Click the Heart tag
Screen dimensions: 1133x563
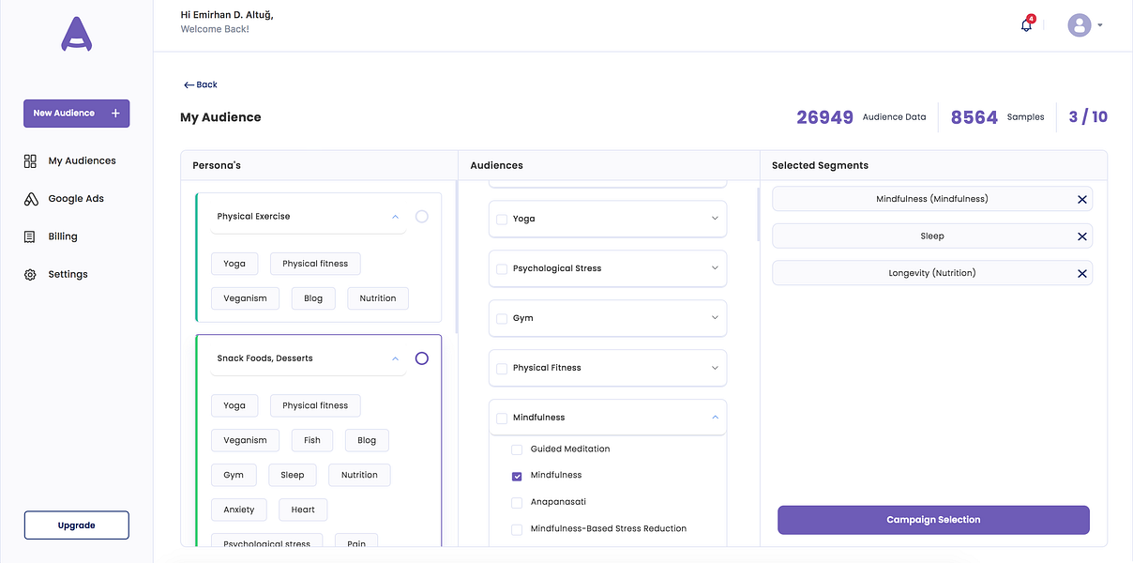click(303, 510)
